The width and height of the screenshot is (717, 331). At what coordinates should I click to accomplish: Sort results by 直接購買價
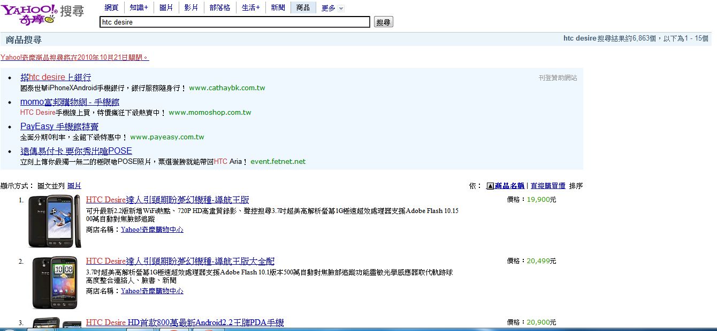coord(548,186)
